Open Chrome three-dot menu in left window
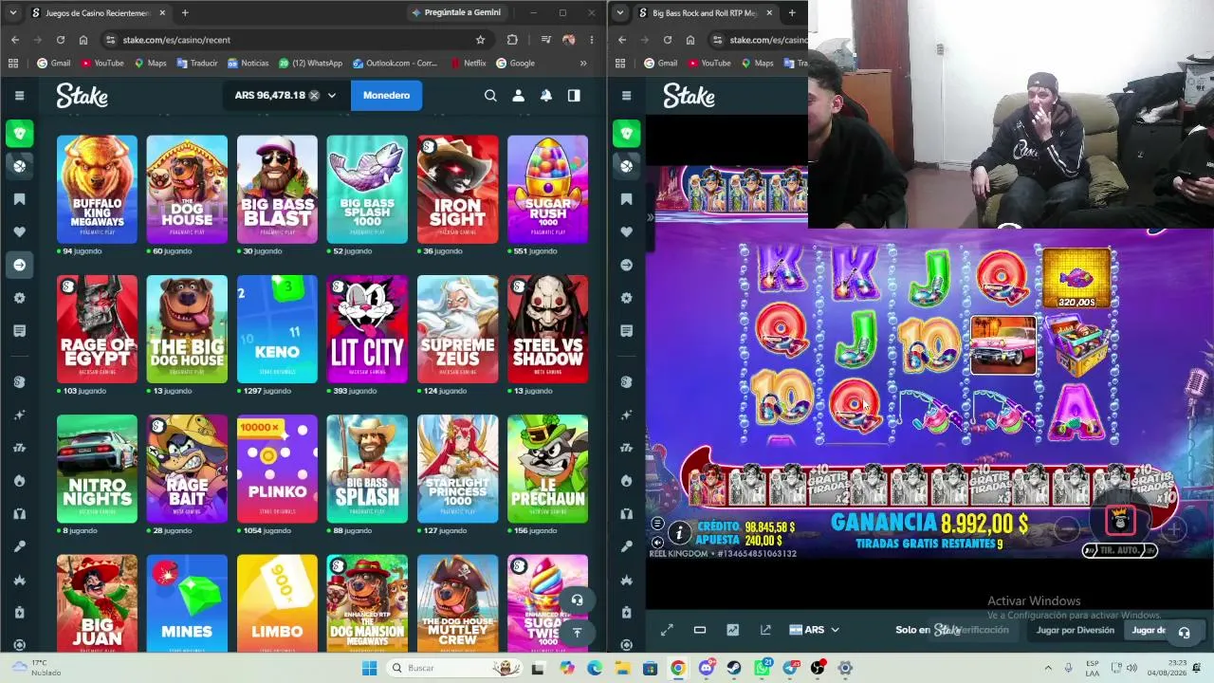The image size is (1214, 683). point(592,40)
